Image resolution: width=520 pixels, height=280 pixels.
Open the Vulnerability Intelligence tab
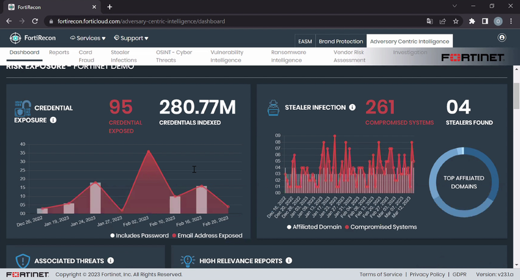point(227,57)
